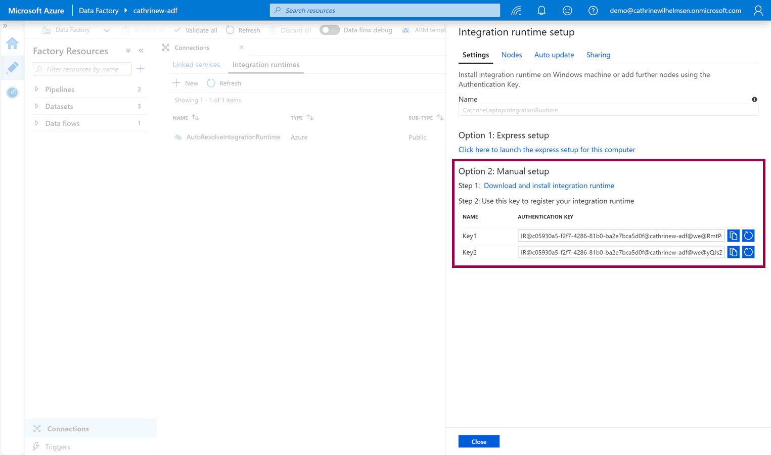Click the feedback smiley icon
This screenshot has width=771, height=455.
(x=567, y=11)
